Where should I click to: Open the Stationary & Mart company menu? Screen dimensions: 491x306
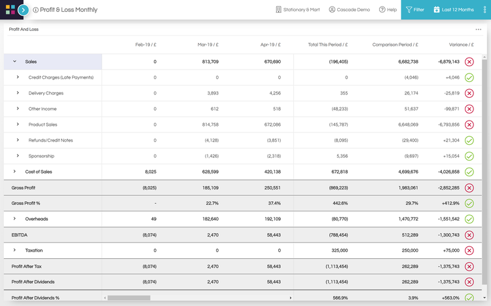click(x=297, y=10)
